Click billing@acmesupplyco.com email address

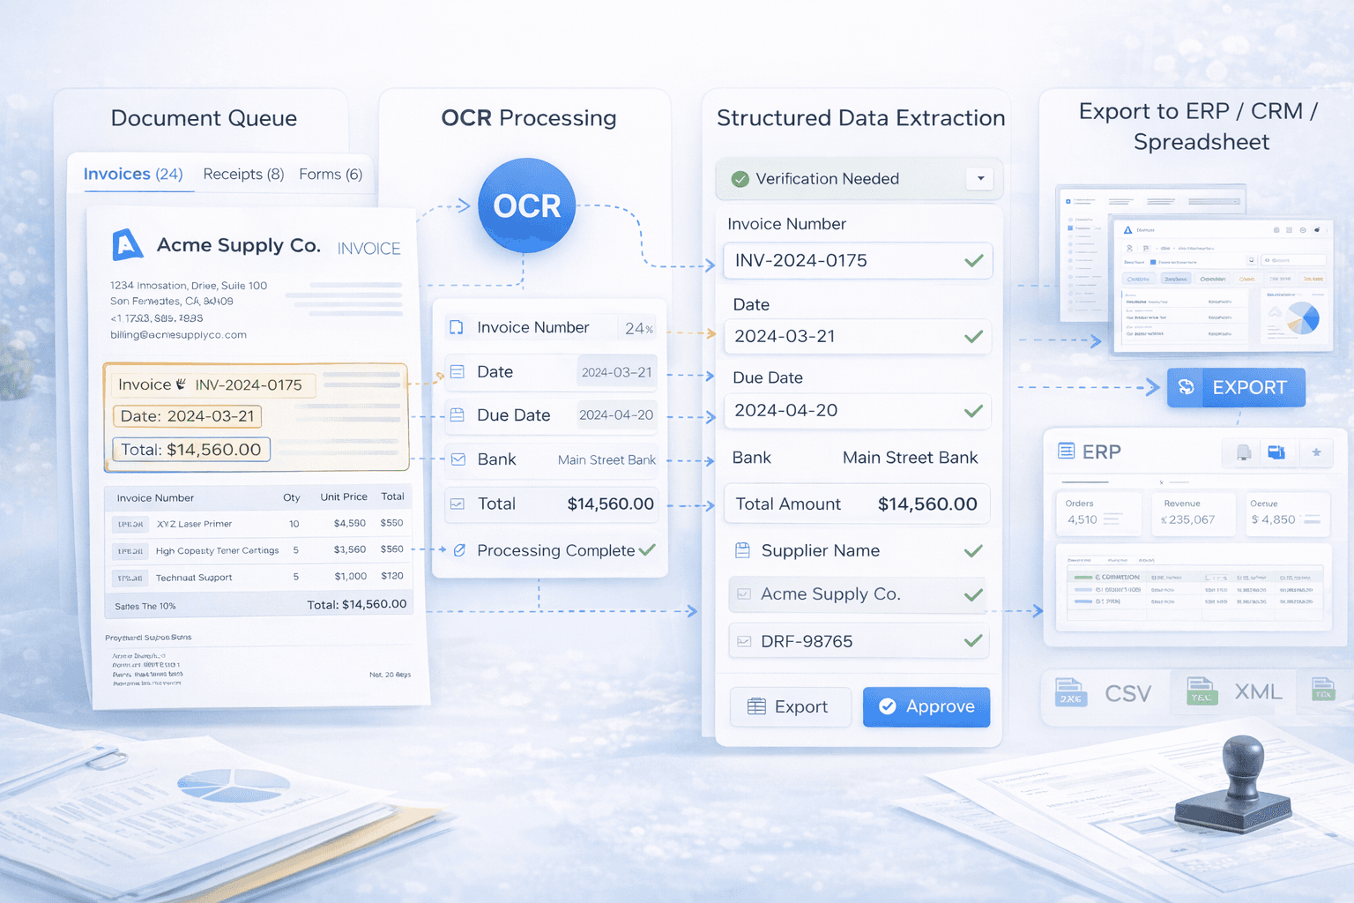pyautogui.click(x=178, y=335)
